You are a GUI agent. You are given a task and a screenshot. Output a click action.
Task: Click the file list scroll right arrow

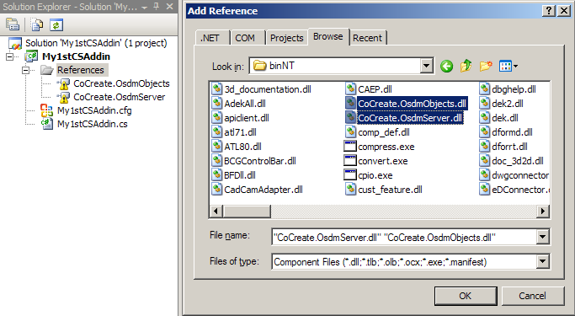pyautogui.click(x=542, y=211)
